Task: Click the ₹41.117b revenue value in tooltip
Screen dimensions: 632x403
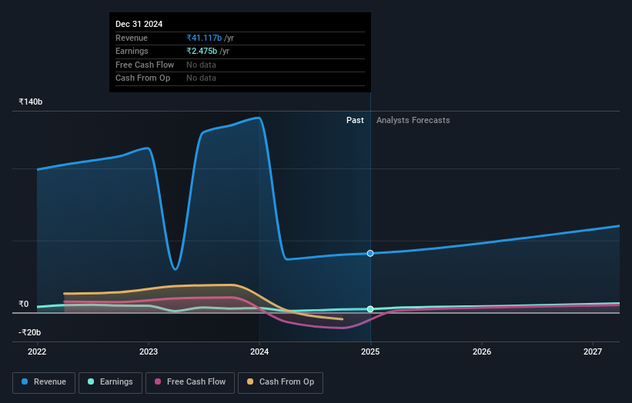Action: coord(204,38)
